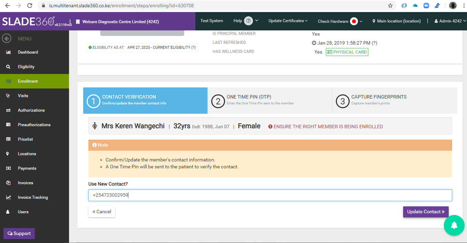Click the Invoices copy icon

tap(8, 183)
